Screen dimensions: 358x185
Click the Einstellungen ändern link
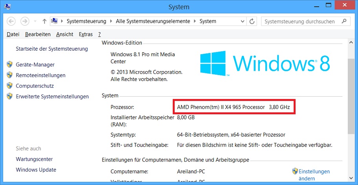tap(314, 175)
